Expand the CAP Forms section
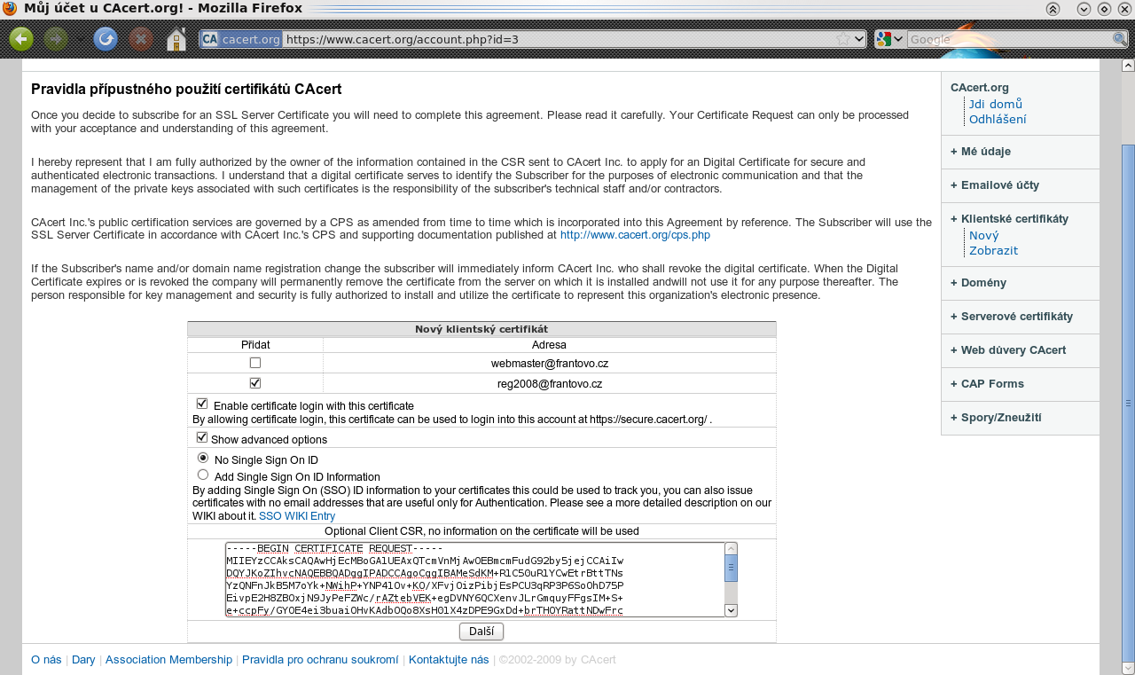This screenshot has width=1135, height=675. click(987, 384)
